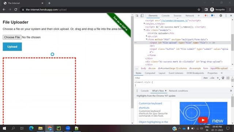Collapse the form method POST node
Screen dimensions: 234x132
[x=147, y=39]
